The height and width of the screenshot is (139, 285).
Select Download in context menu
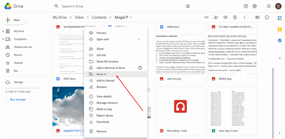(116, 122)
